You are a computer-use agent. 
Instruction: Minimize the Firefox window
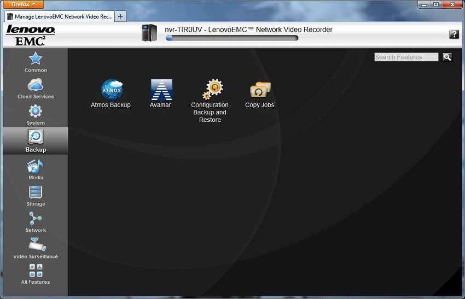[x=424, y=4]
